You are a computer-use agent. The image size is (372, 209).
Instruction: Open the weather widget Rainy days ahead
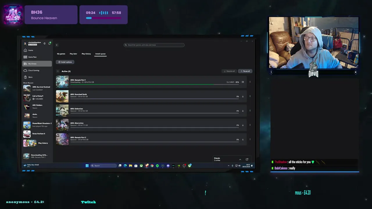click(x=31, y=165)
